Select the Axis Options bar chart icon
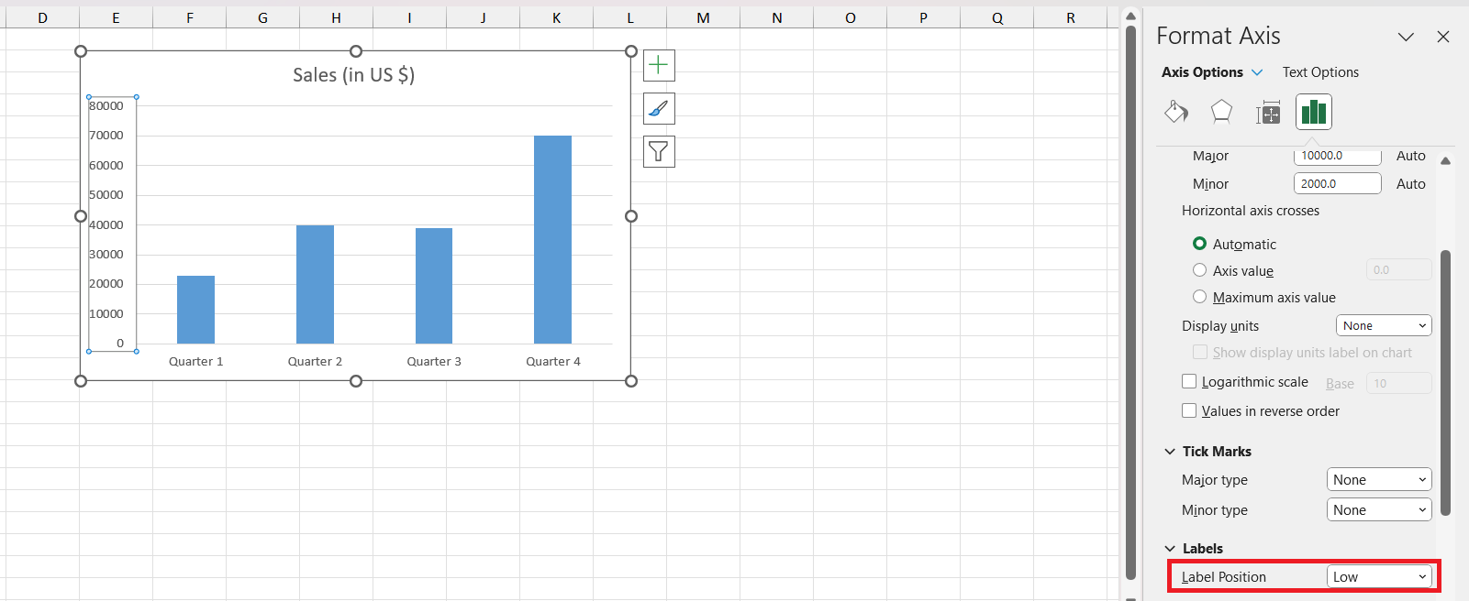Viewport: 1469px width, 601px height. [x=1314, y=112]
